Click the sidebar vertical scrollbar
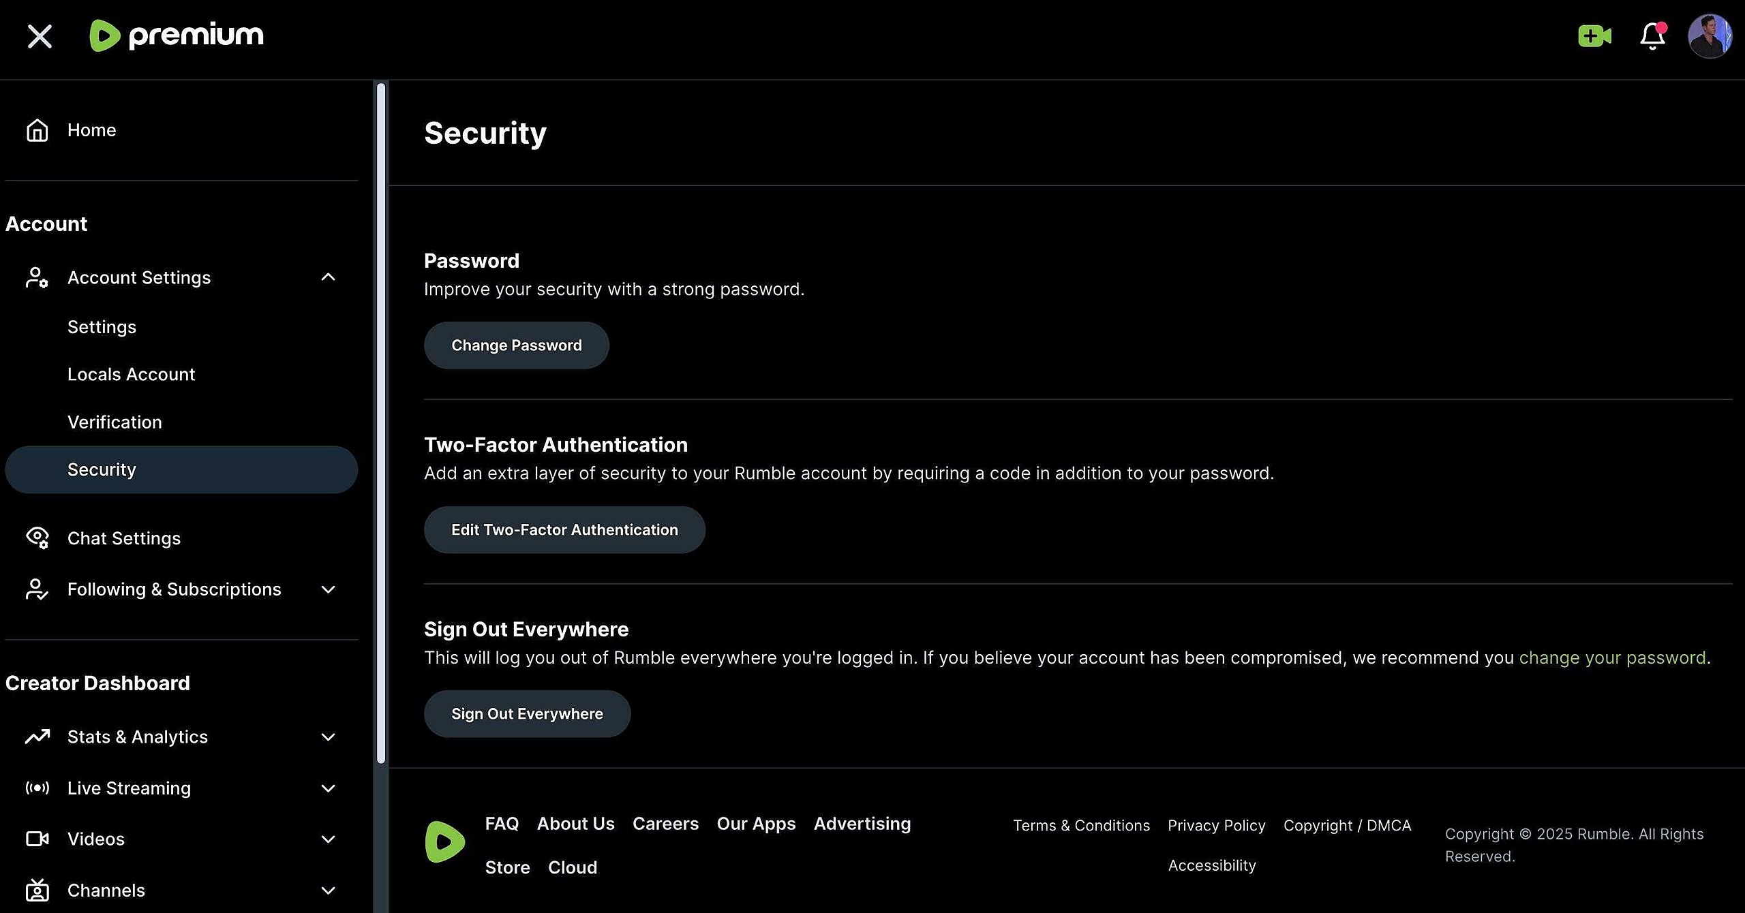1745x913 pixels. 381,422
